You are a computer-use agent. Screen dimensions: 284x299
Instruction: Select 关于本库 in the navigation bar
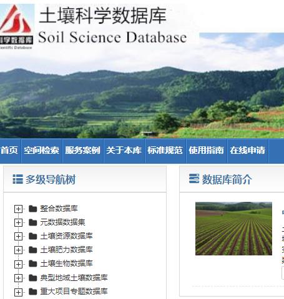point(124,150)
